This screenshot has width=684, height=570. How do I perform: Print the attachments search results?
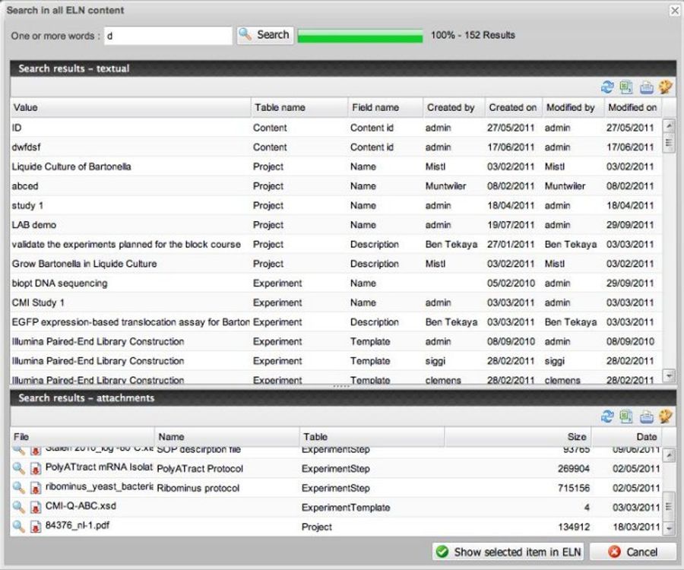tap(646, 416)
